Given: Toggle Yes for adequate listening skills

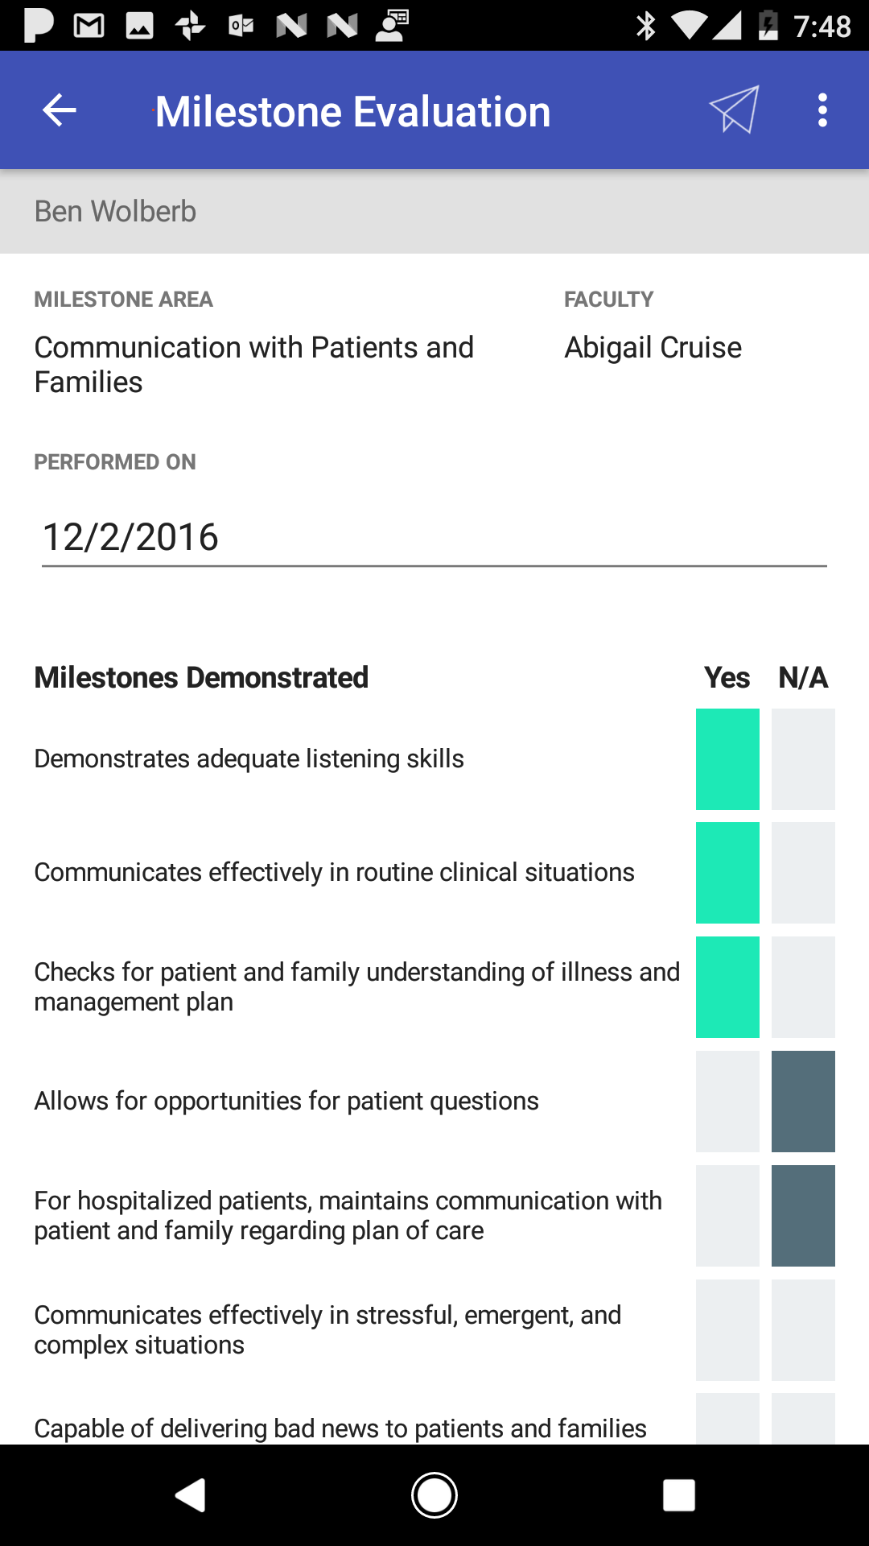Looking at the screenshot, I should pyautogui.click(x=727, y=759).
